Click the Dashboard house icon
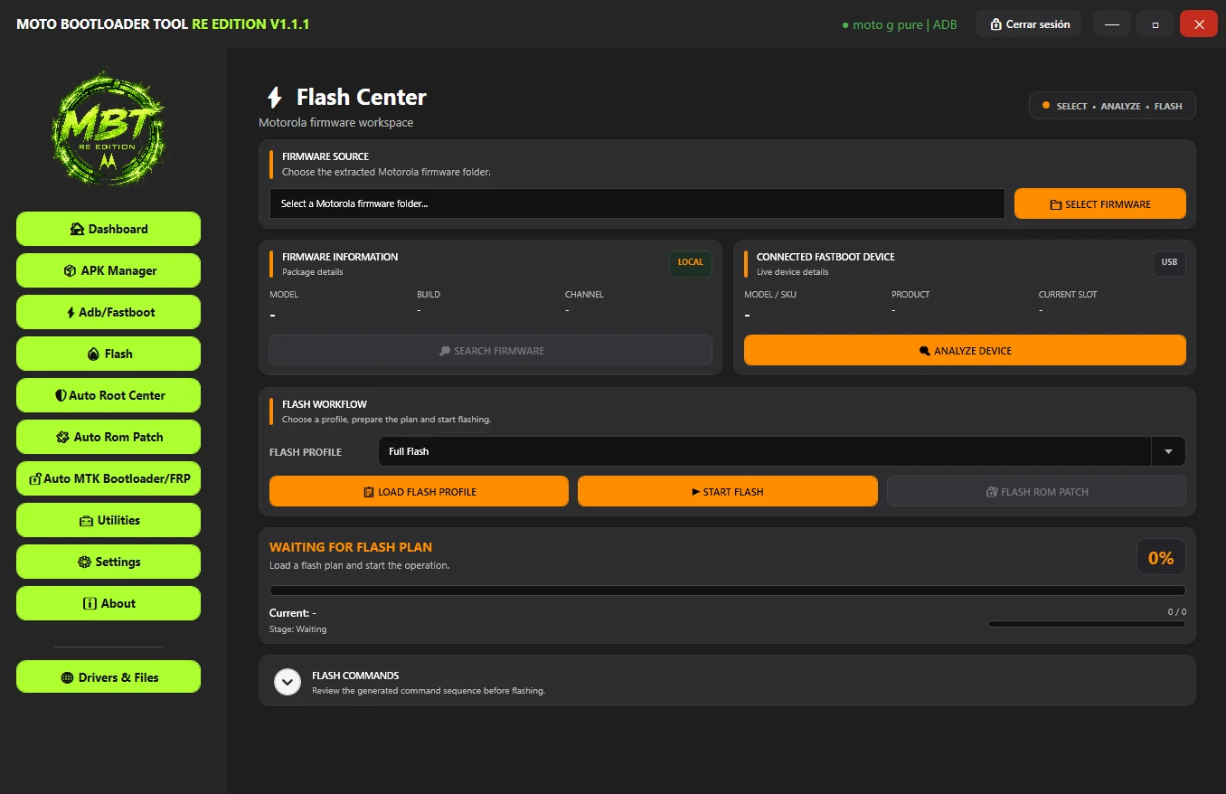The height and width of the screenshot is (794, 1226). pyautogui.click(x=78, y=229)
